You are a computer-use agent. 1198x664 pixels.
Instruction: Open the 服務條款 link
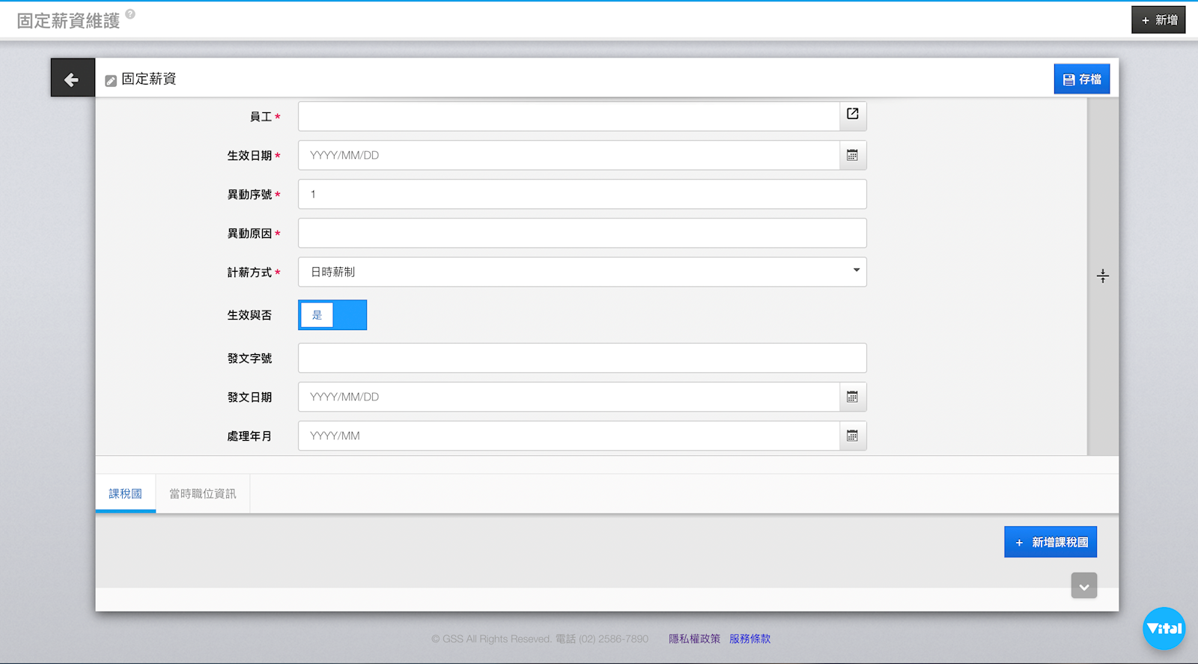[x=749, y=639]
